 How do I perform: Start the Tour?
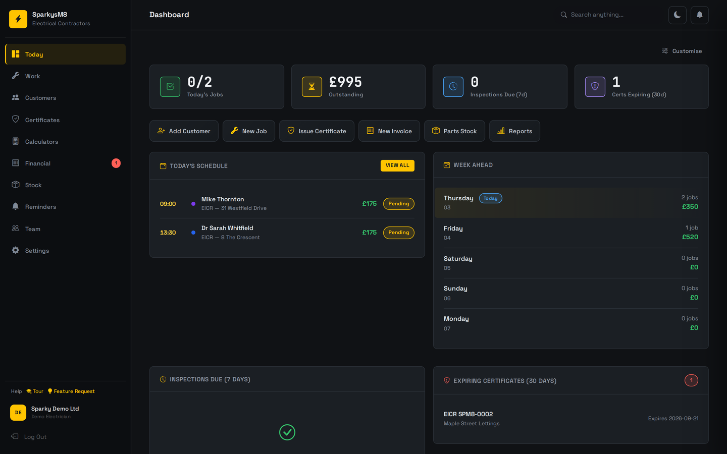click(x=35, y=391)
